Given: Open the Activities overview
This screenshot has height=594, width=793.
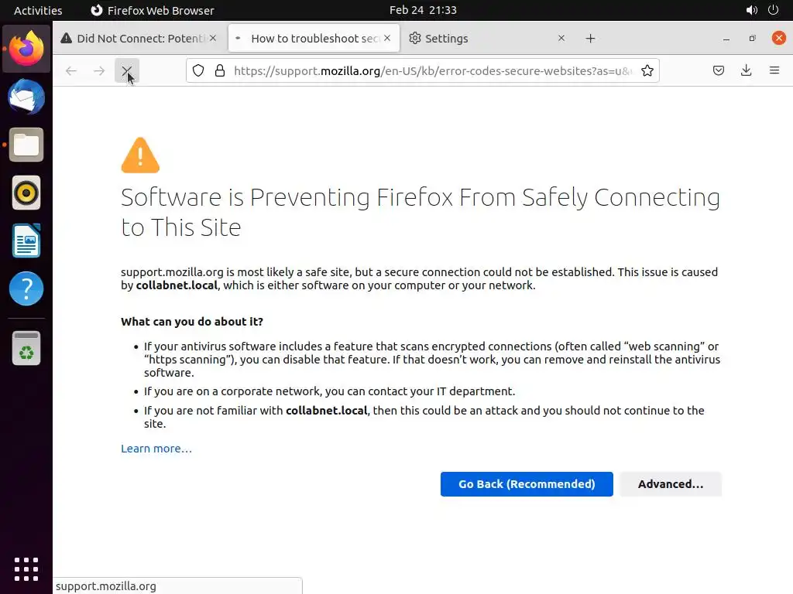Looking at the screenshot, I should pyautogui.click(x=38, y=10).
